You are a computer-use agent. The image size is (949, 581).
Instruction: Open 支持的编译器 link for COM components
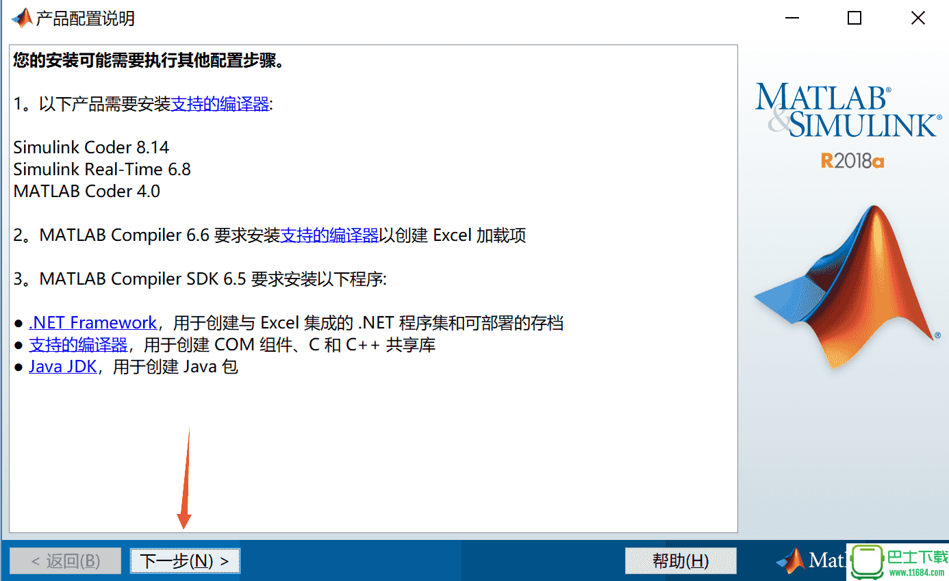pos(78,345)
